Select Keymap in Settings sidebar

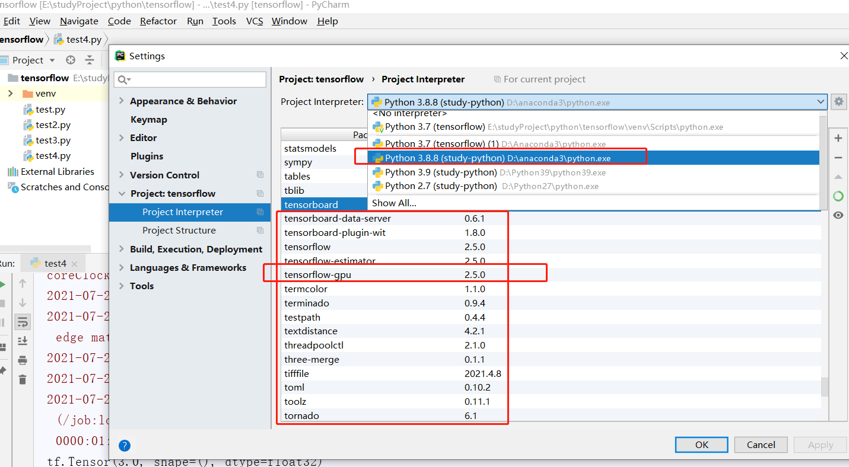pyautogui.click(x=148, y=119)
